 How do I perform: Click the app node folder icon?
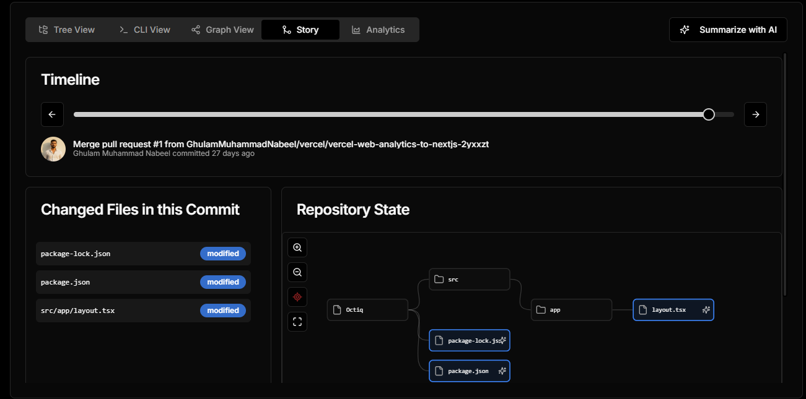tap(541, 310)
